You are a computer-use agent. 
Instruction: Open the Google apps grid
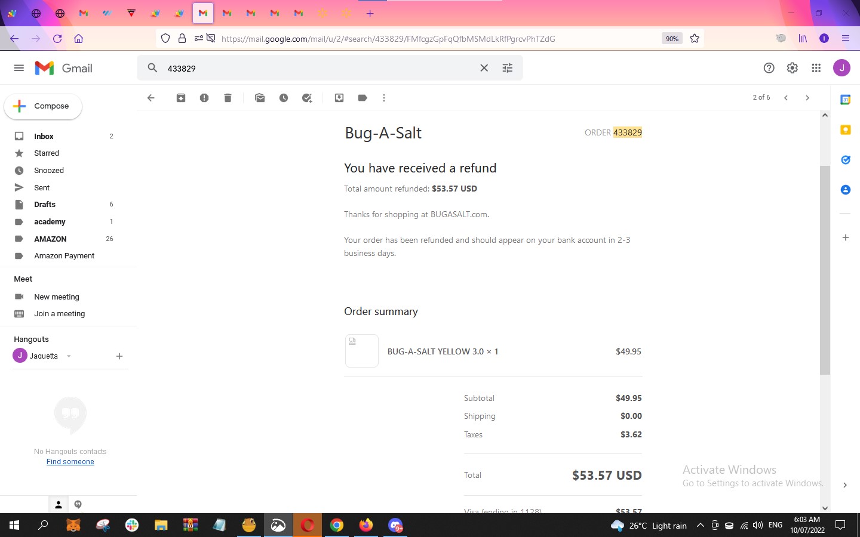point(816,68)
